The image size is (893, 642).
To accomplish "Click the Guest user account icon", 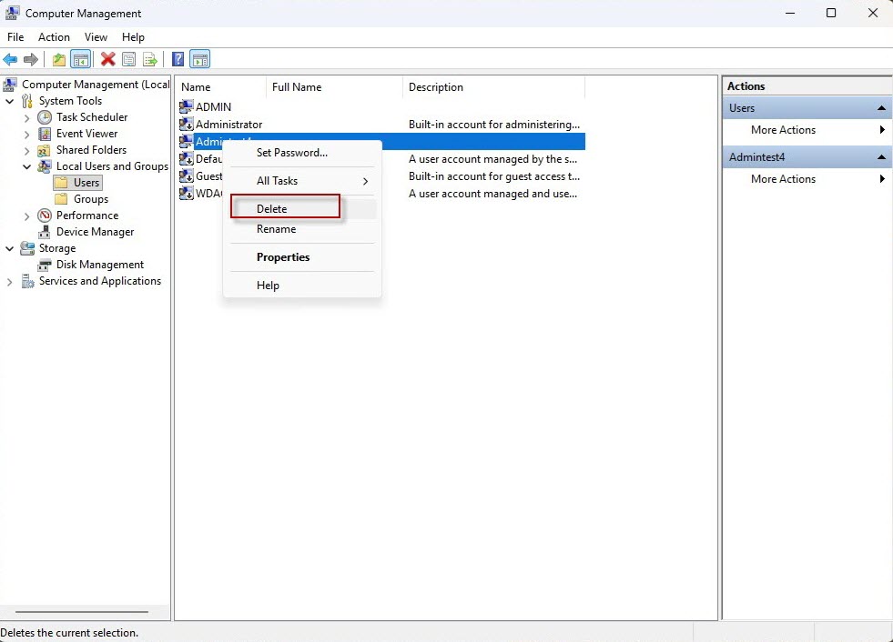I will (x=187, y=176).
